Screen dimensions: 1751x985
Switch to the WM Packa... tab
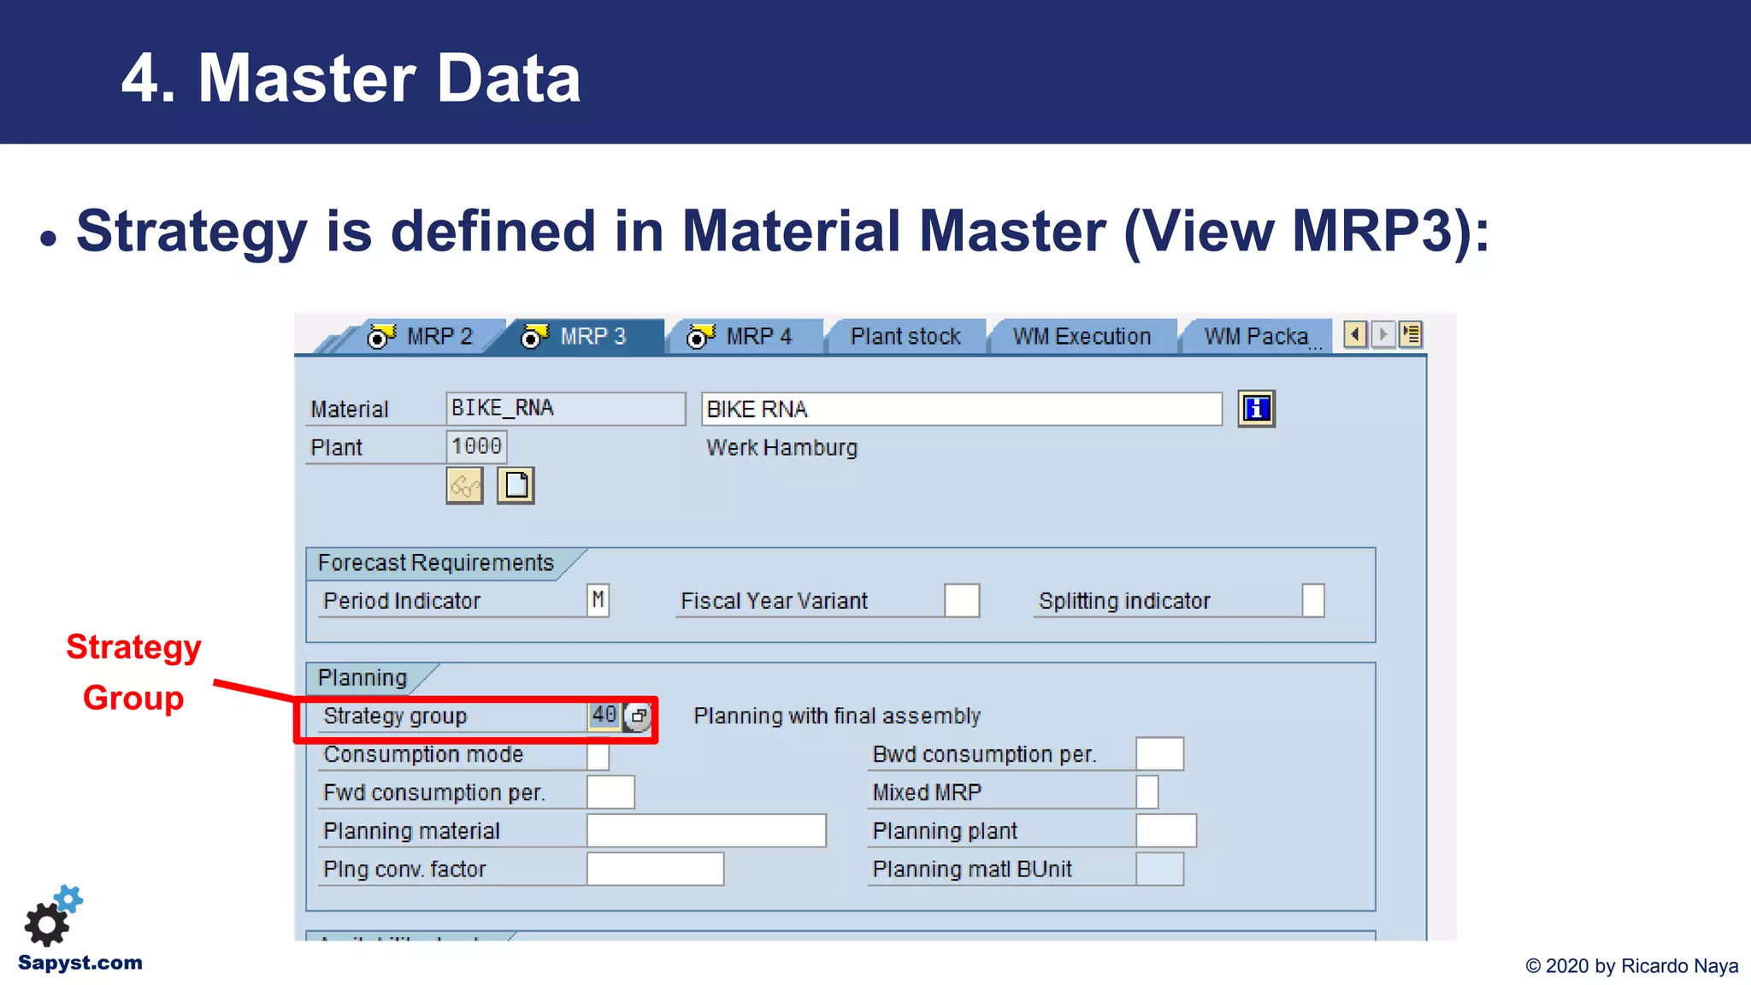coord(1255,336)
